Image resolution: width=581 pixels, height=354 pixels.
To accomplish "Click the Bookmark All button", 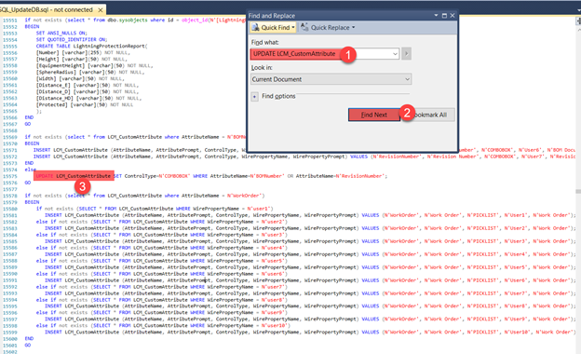I will click(x=430, y=115).
